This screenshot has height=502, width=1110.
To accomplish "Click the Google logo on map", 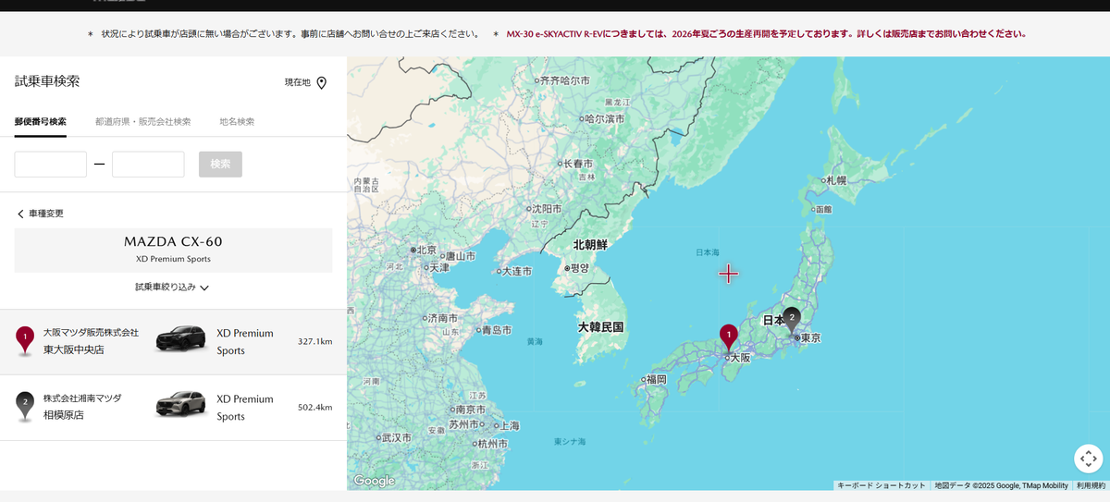I will click(374, 481).
